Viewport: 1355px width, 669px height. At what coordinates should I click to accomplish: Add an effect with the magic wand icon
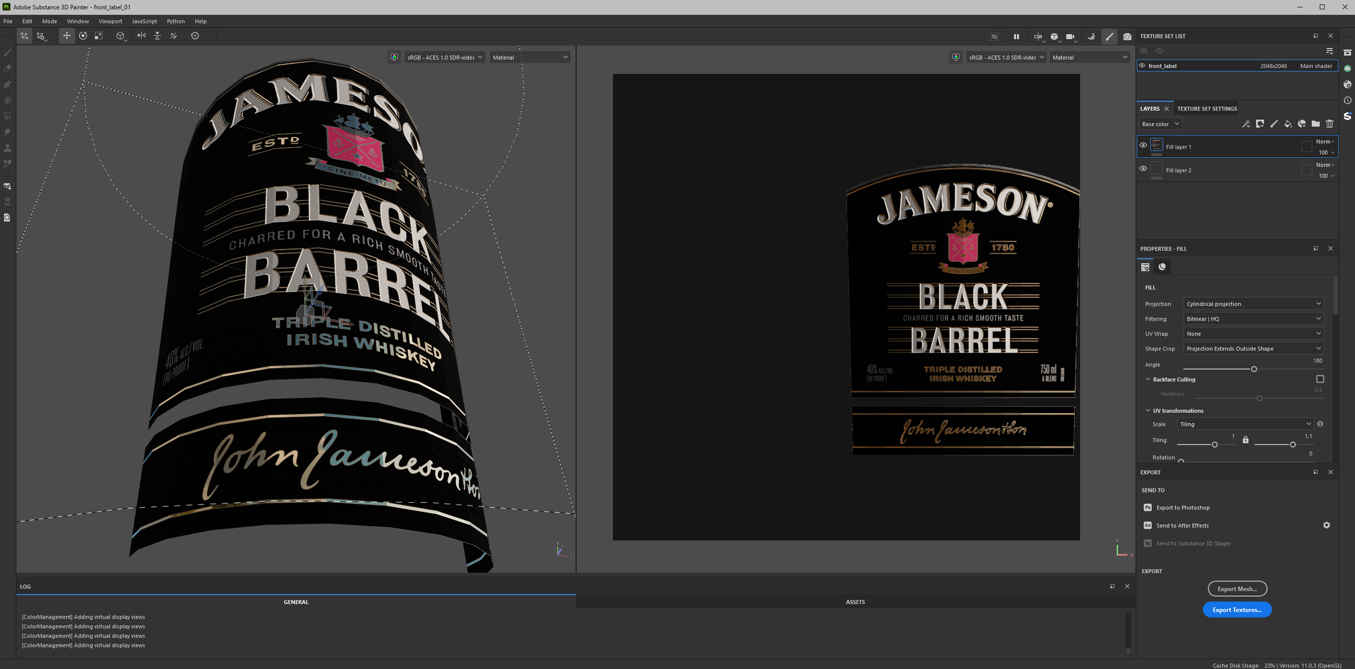pos(1246,124)
